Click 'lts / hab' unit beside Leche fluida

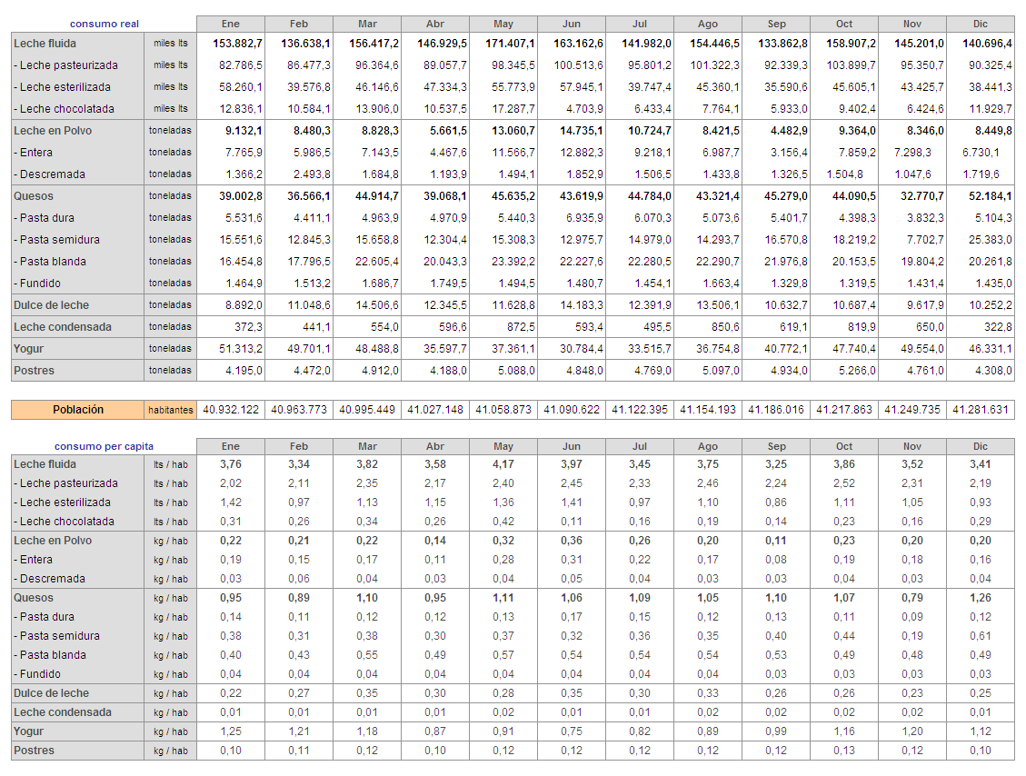point(171,464)
